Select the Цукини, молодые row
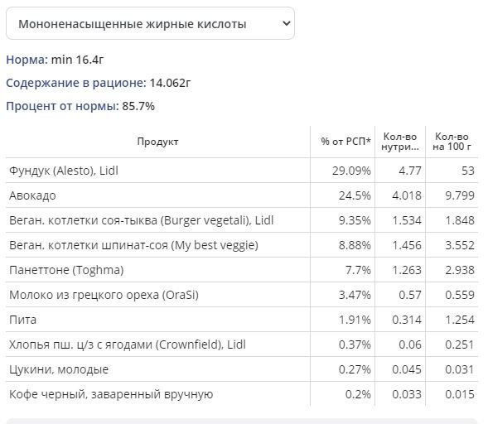The width and height of the screenshot is (488, 424). [242, 369]
